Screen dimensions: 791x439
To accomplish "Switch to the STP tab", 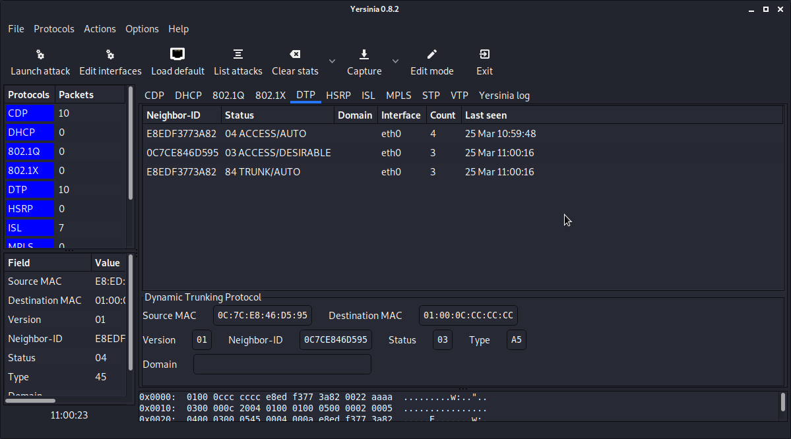I will [x=431, y=96].
